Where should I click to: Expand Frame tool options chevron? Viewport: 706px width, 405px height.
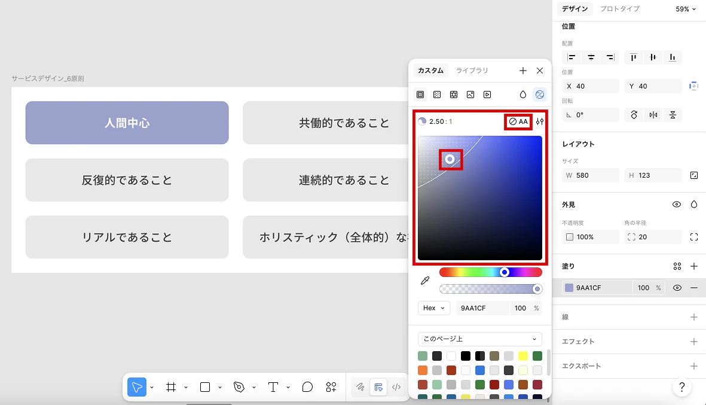coord(185,388)
